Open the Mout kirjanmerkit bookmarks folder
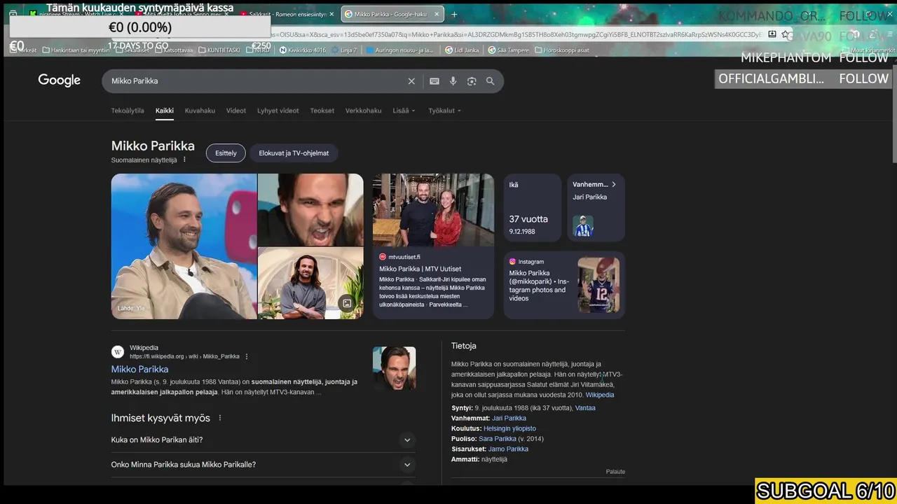The width and height of the screenshot is (897, 504). click(x=868, y=50)
